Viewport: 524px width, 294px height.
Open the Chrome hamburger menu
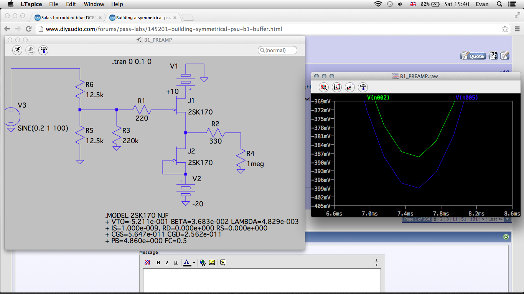516,29
